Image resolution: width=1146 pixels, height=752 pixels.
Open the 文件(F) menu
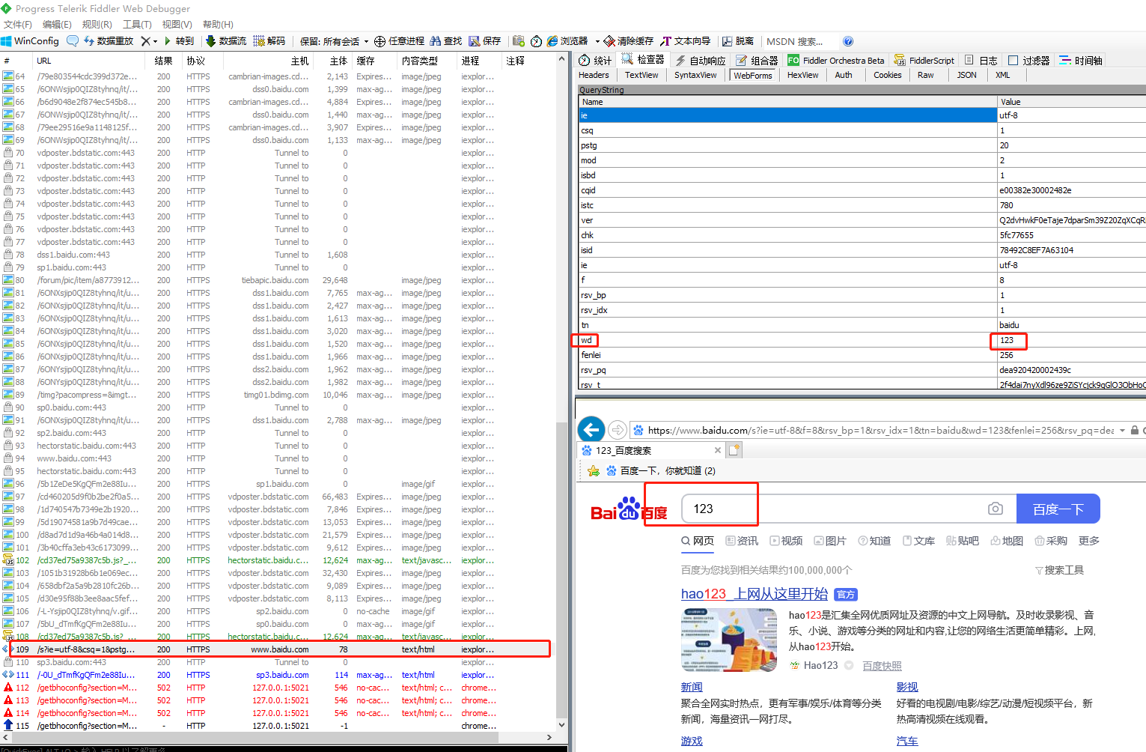17,25
